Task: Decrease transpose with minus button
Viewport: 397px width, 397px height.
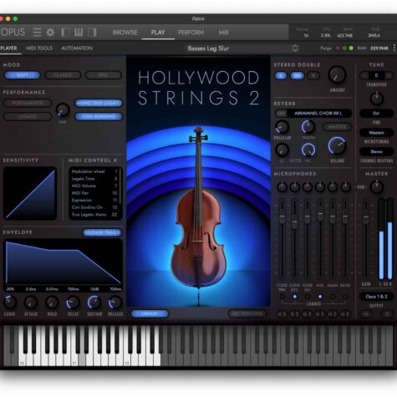Action: click(x=364, y=75)
